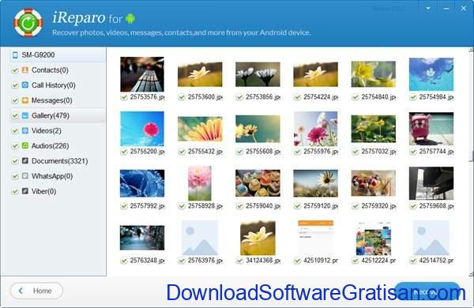Viewport: 474px width, 308px height.
Task: Click the Contacts category icon
Action: pyautogui.click(x=25, y=70)
